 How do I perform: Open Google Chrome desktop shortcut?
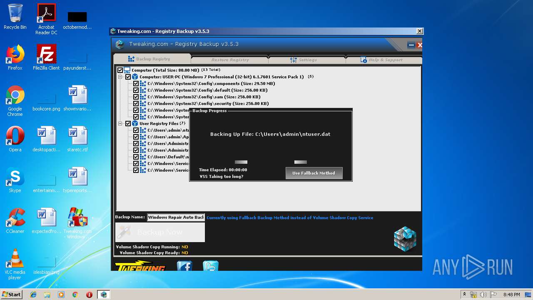point(15,101)
